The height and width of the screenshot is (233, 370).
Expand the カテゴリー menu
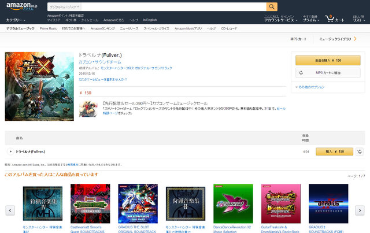click(x=16, y=20)
